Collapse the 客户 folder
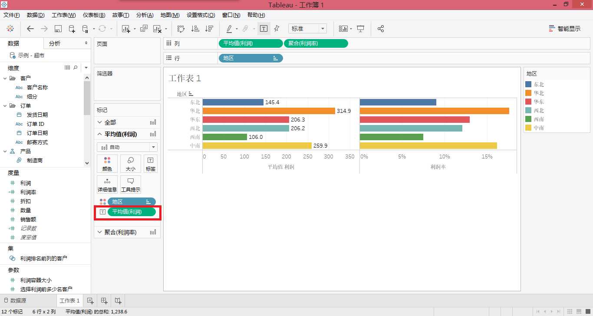593x316 pixels. (x=5, y=78)
